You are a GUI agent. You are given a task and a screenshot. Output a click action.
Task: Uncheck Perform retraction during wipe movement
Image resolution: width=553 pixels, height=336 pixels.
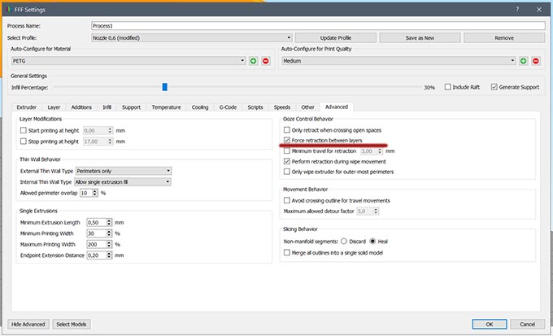[x=287, y=161]
